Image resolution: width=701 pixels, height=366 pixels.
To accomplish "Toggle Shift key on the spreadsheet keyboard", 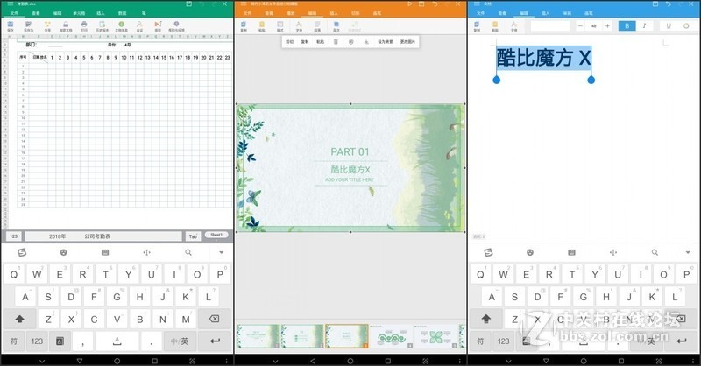I will tap(19, 319).
